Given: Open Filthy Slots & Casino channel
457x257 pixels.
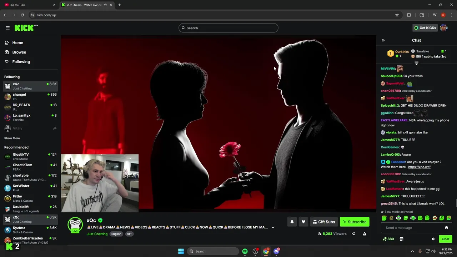Looking at the screenshot, I should (x=30, y=198).
